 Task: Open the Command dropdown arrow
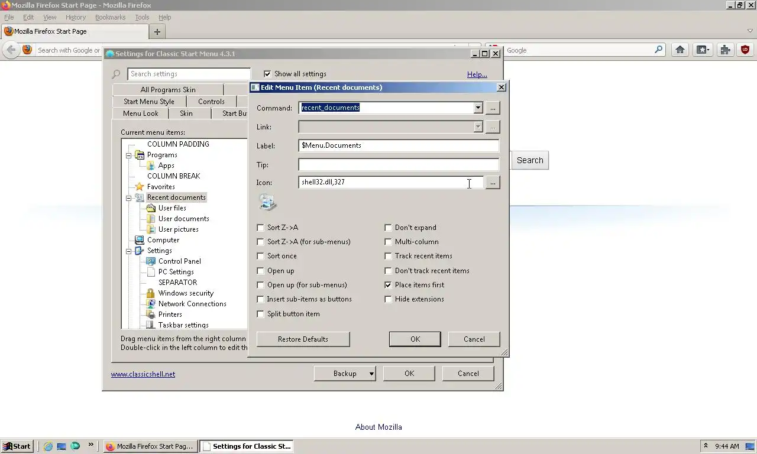[x=478, y=108]
